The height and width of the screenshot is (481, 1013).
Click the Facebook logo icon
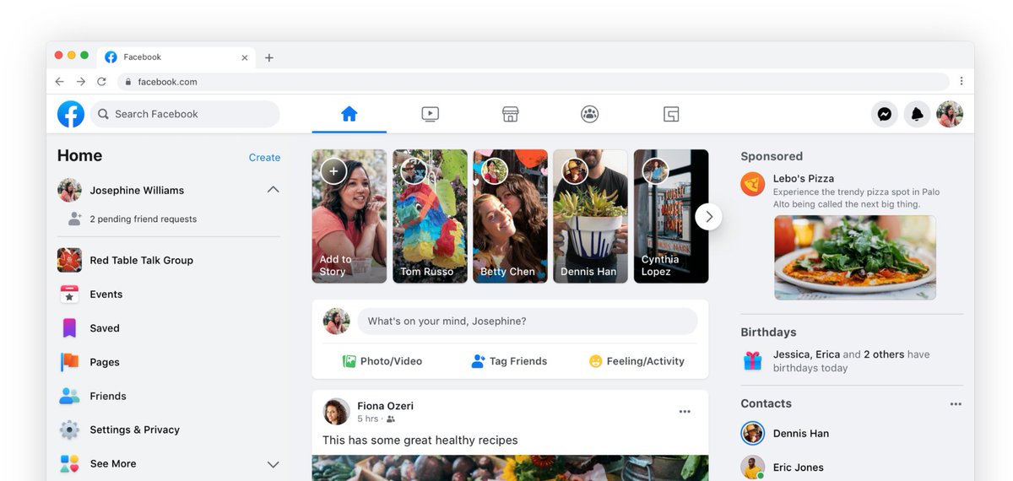click(x=71, y=114)
